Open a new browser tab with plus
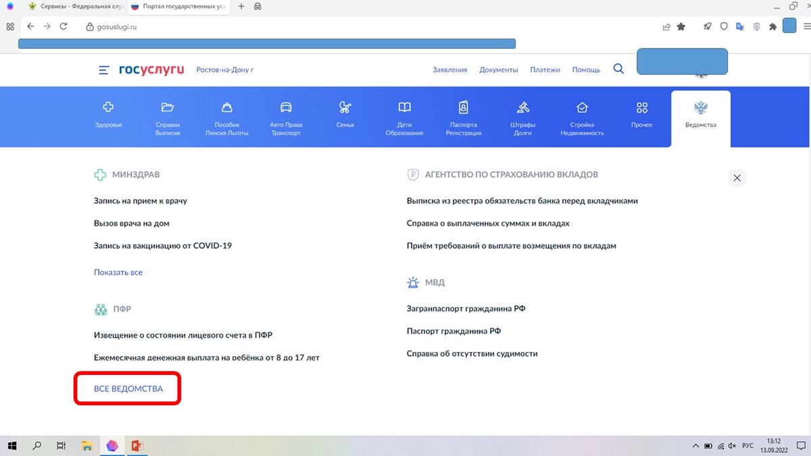The height and width of the screenshot is (456, 811). click(241, 6)
